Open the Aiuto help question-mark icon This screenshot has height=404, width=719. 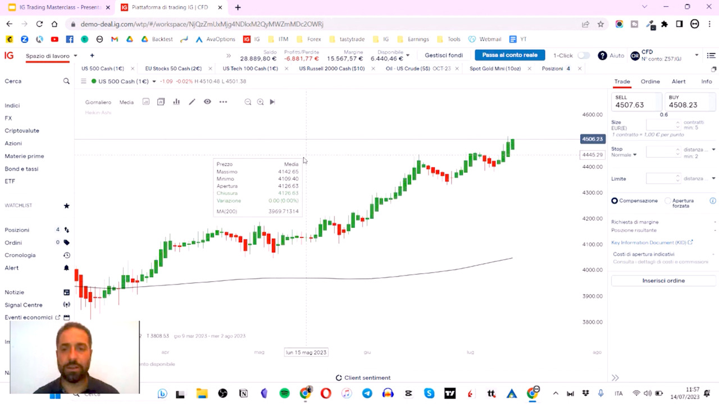[602, 56]
